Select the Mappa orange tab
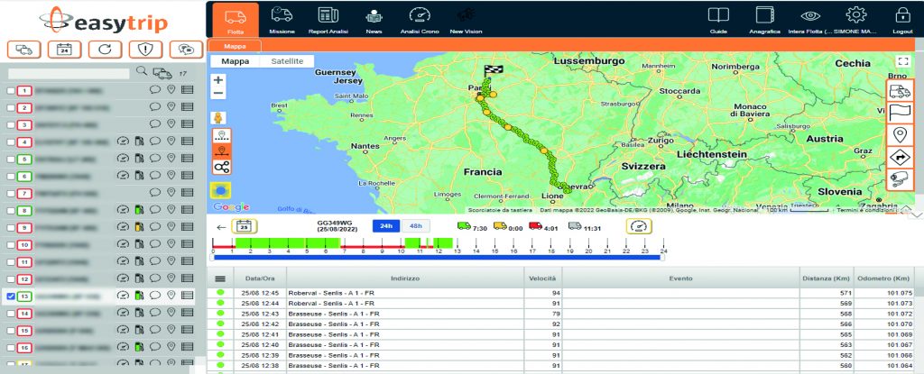 [x=235, y=45]
